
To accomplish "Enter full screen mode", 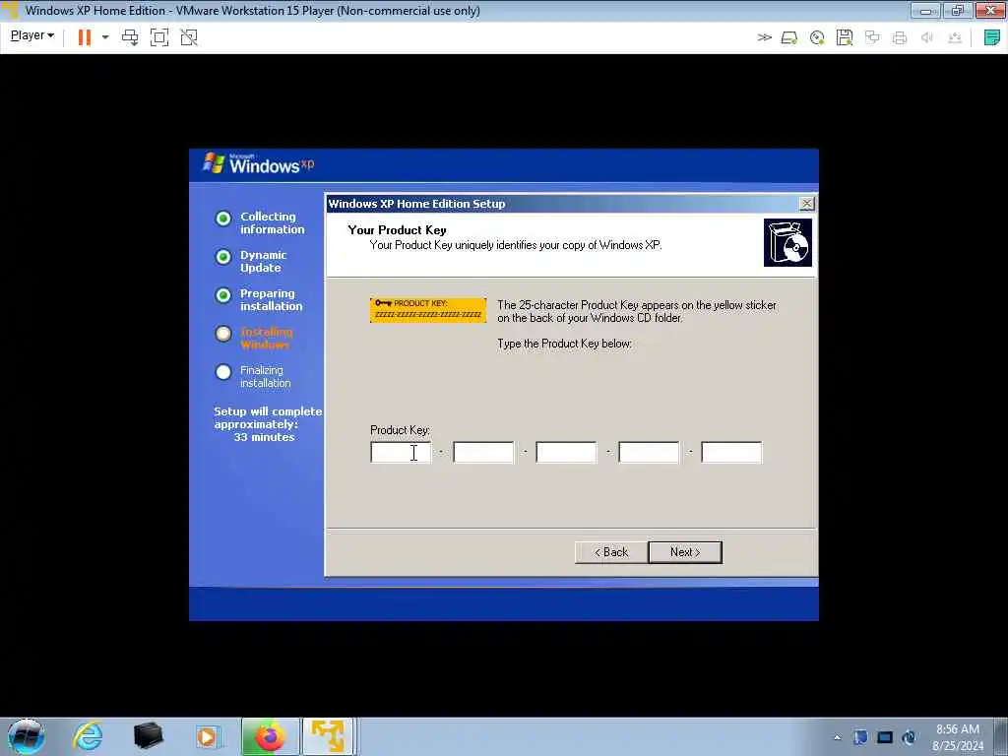I will coord(159,37).
